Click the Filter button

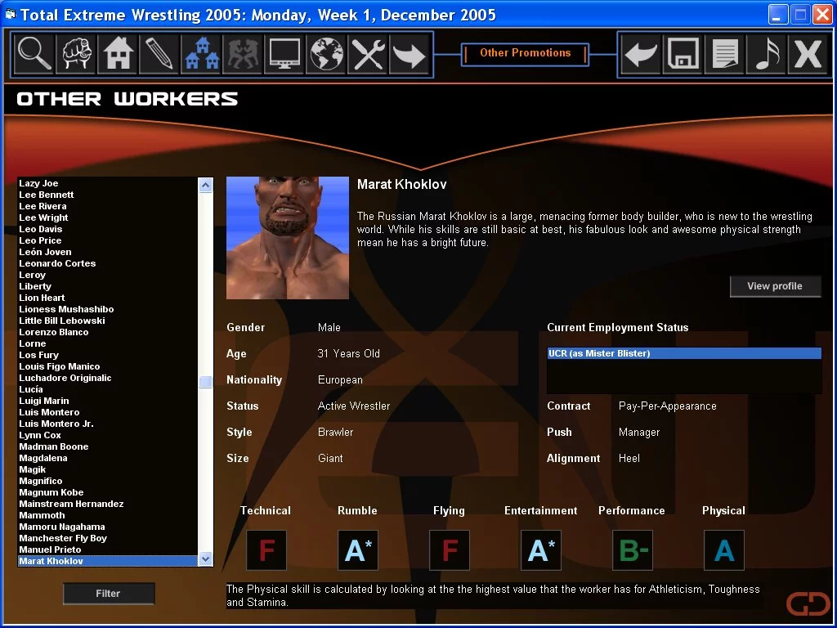click(x=109, y=594)
